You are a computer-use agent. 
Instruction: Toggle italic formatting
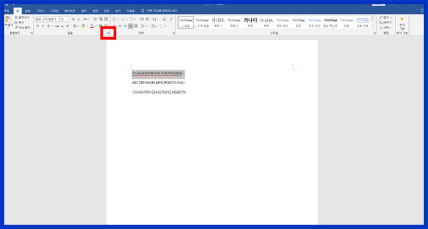(43, 26)
